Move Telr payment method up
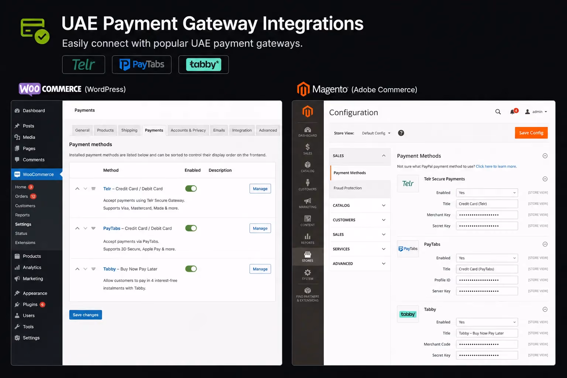The height and width of the screenshot is (378, 567). [77, 189]
